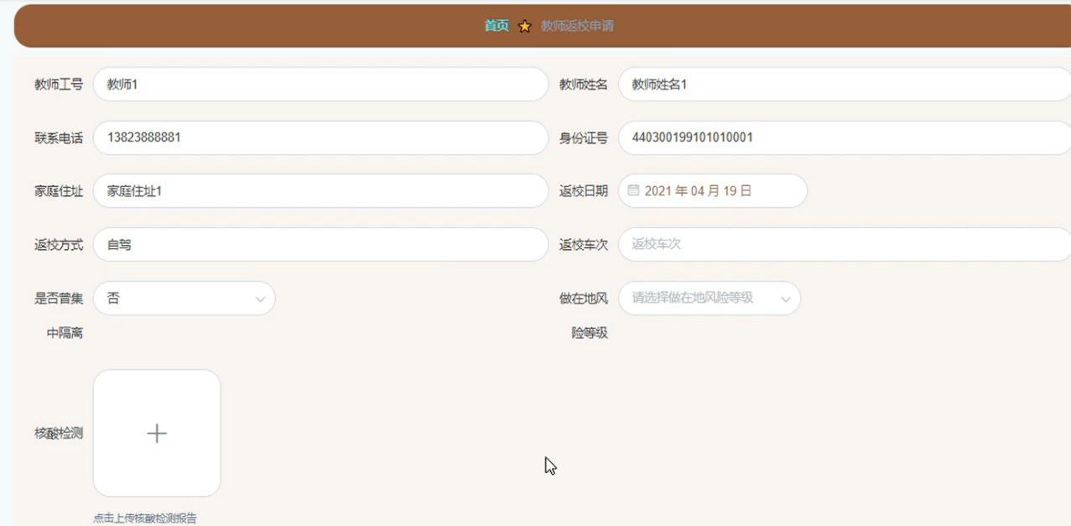The width and height of the screenshot is (1071, 526).
Task: Click the 返校方式 label text
Action: coord(59,245)
